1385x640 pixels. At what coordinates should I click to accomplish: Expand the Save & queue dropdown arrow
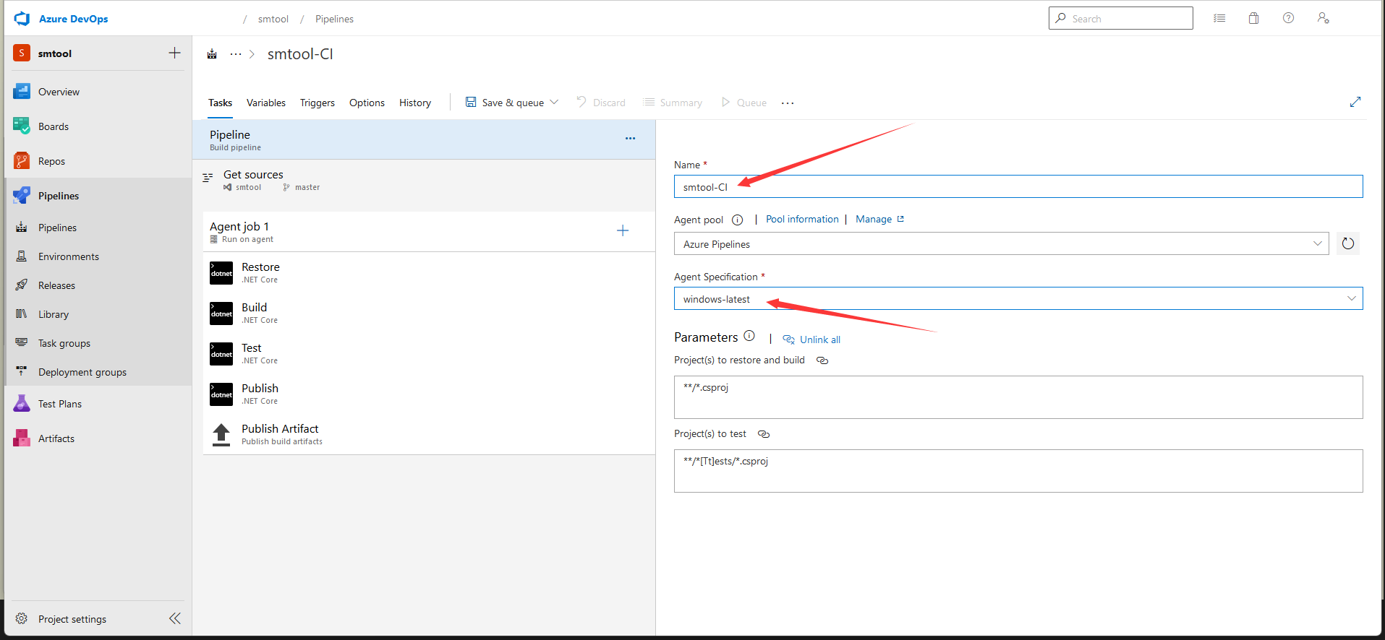click(x=555, y=103)
